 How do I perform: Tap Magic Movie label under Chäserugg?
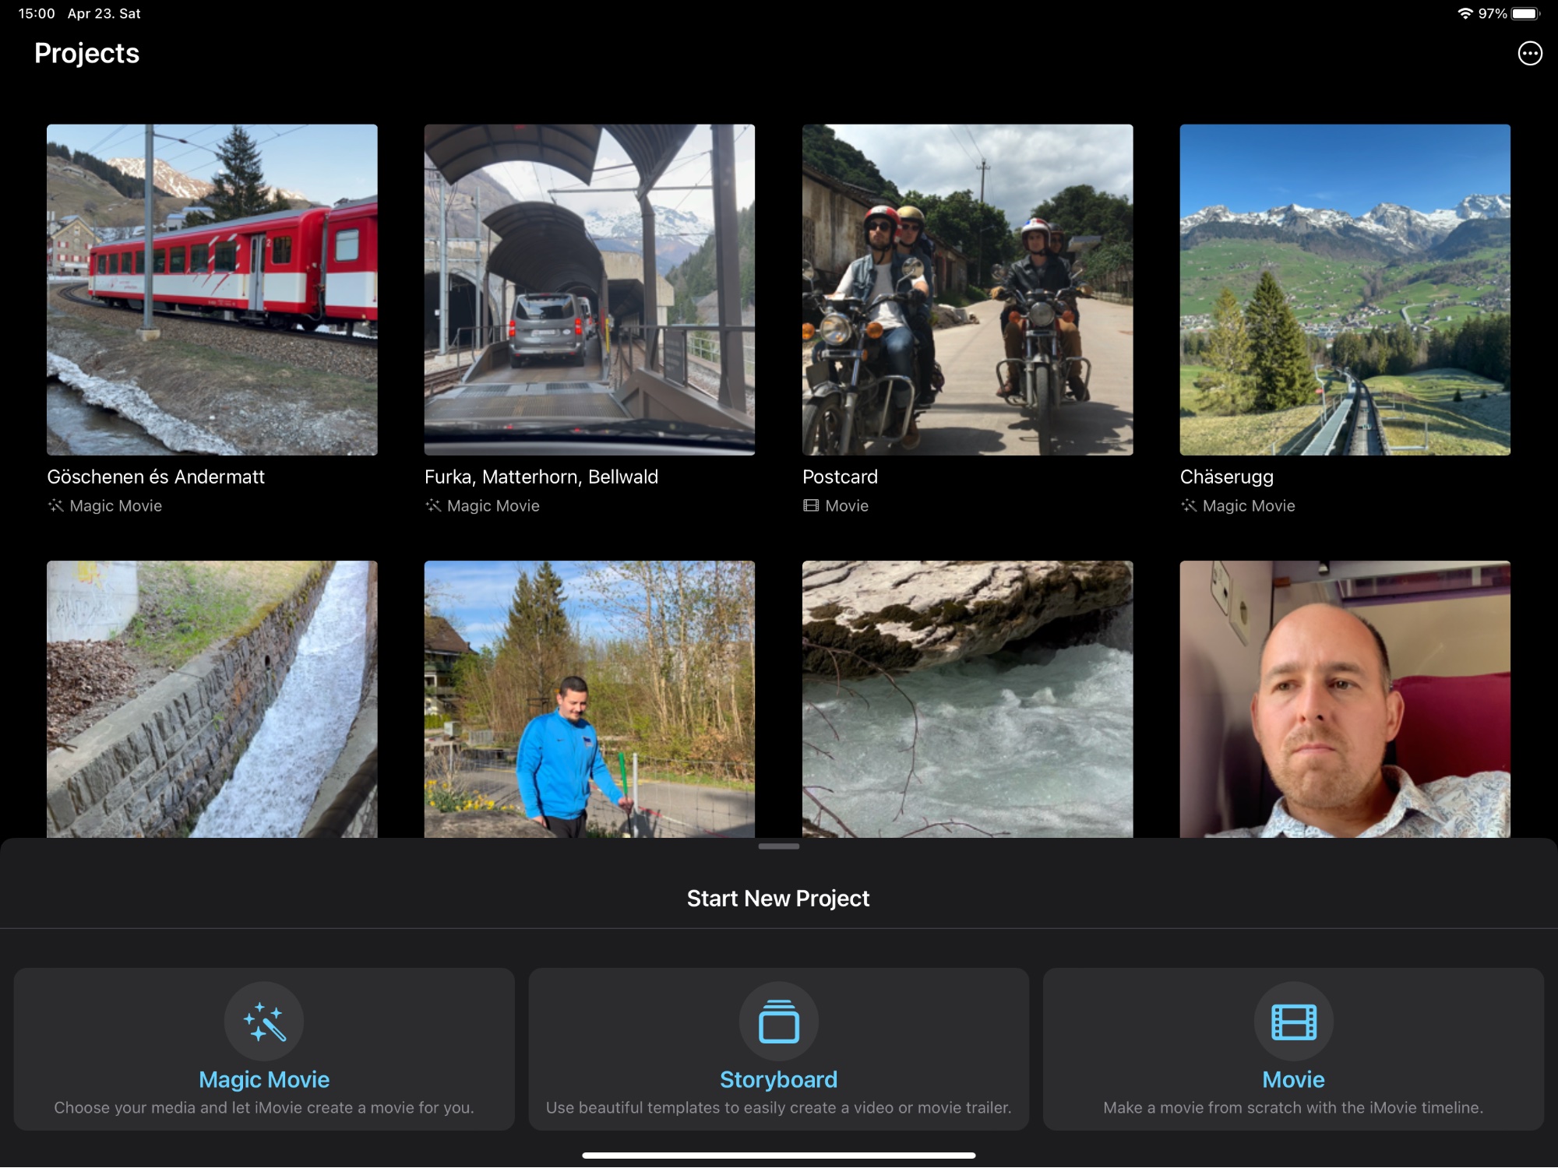tap(1249, 506)
